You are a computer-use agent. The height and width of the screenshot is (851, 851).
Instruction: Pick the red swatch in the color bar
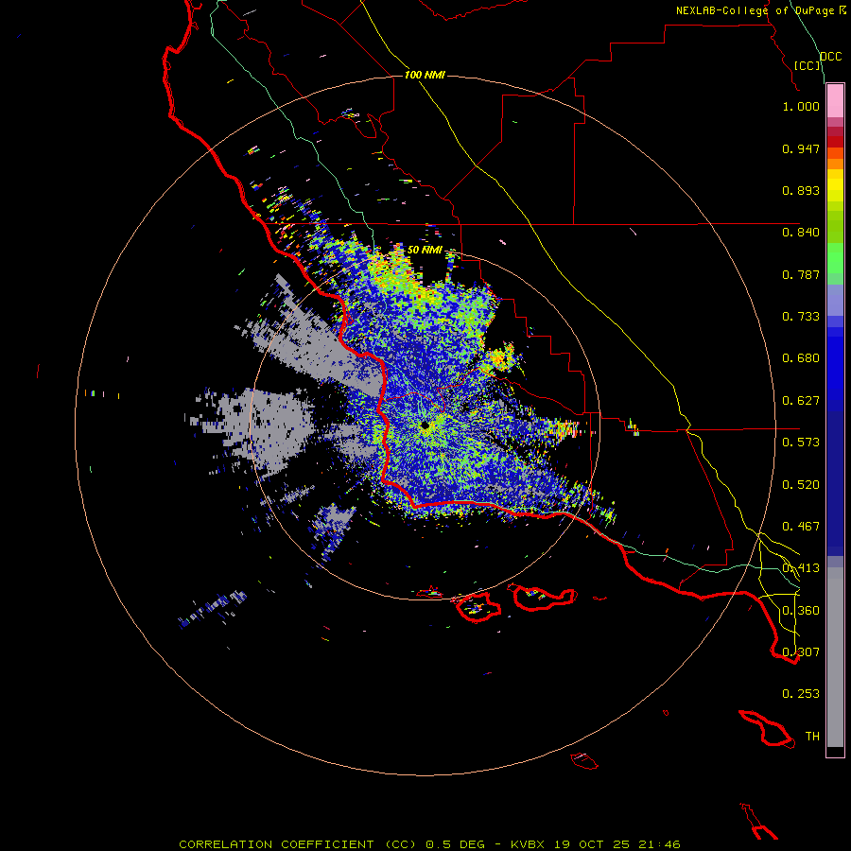[835, 142]
